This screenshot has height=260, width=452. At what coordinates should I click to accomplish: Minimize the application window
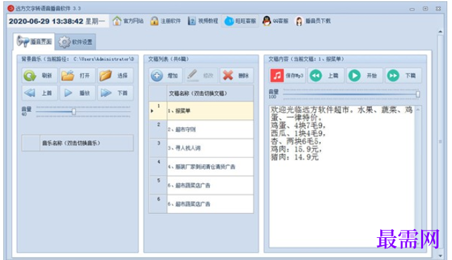pyautogui.click(x=412, y=9)
